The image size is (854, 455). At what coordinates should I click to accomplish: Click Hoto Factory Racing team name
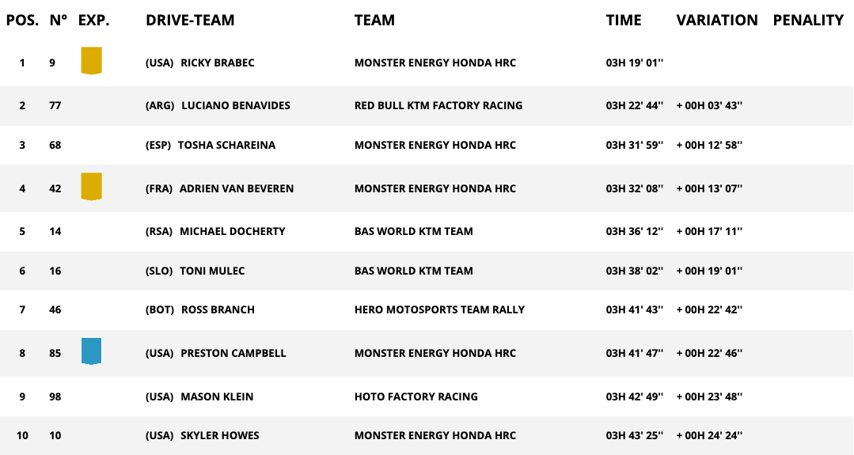(416, 396)
